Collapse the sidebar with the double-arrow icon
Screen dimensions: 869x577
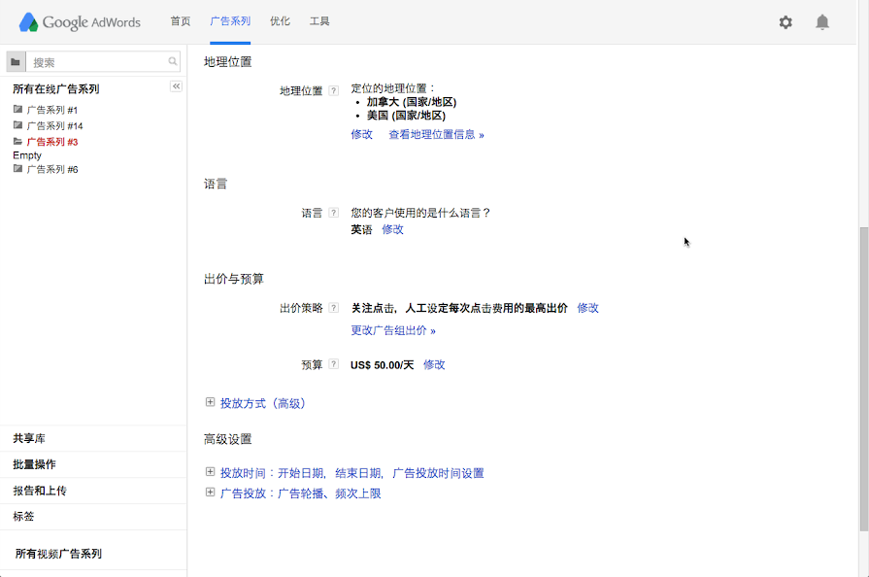click(176, 85)
